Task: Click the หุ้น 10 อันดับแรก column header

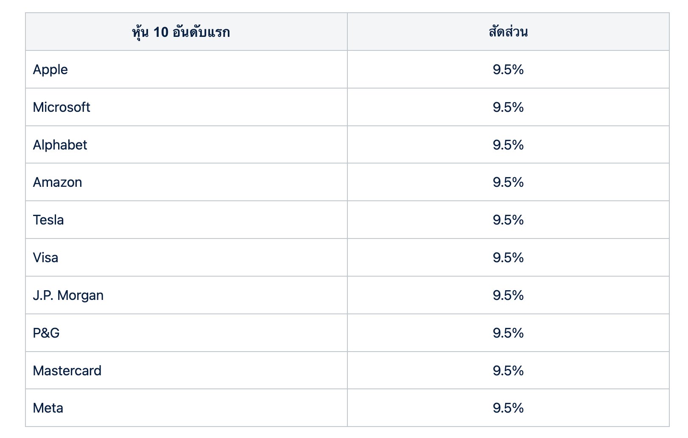Action: point(181,32)
